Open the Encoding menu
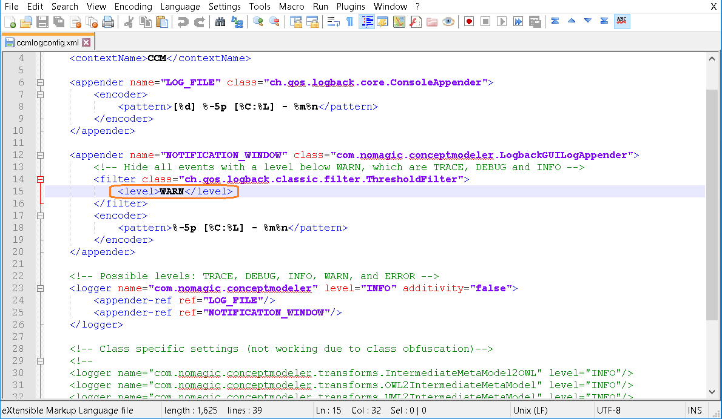The width and height of the screenshot is (722, 419). [133, 6]
